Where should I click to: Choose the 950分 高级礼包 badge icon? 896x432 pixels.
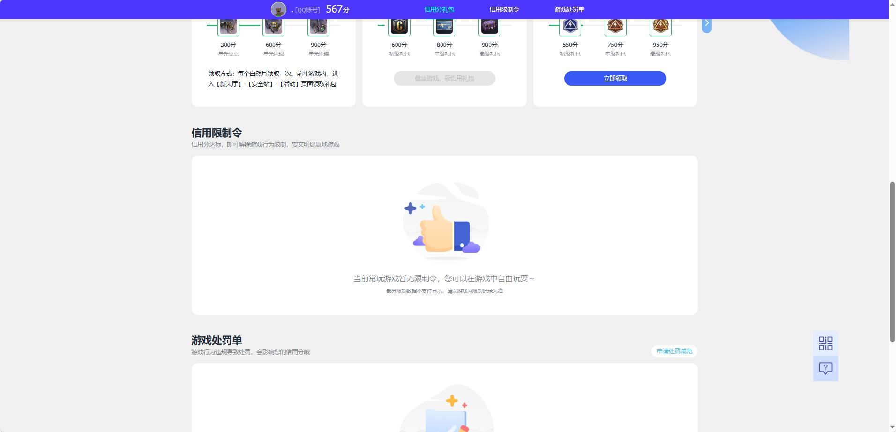(660, 26)
